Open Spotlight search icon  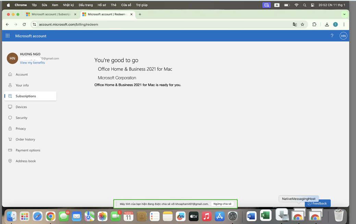tap(305, 5)
